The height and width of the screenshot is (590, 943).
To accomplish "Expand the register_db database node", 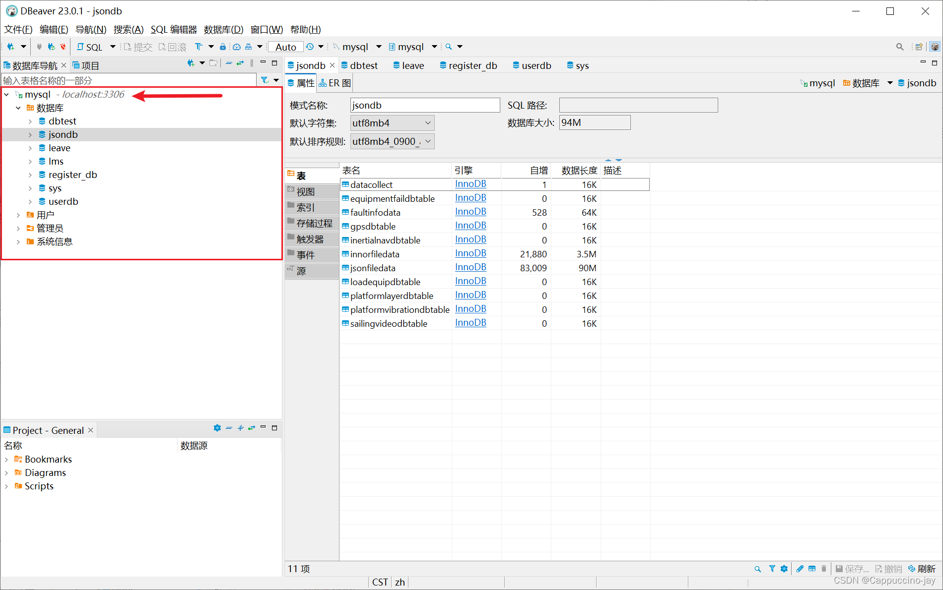I will click(30, 175).
